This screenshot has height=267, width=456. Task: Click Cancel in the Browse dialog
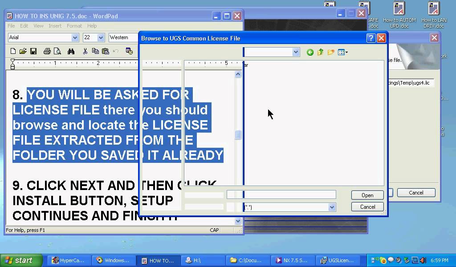pos(367,207)
